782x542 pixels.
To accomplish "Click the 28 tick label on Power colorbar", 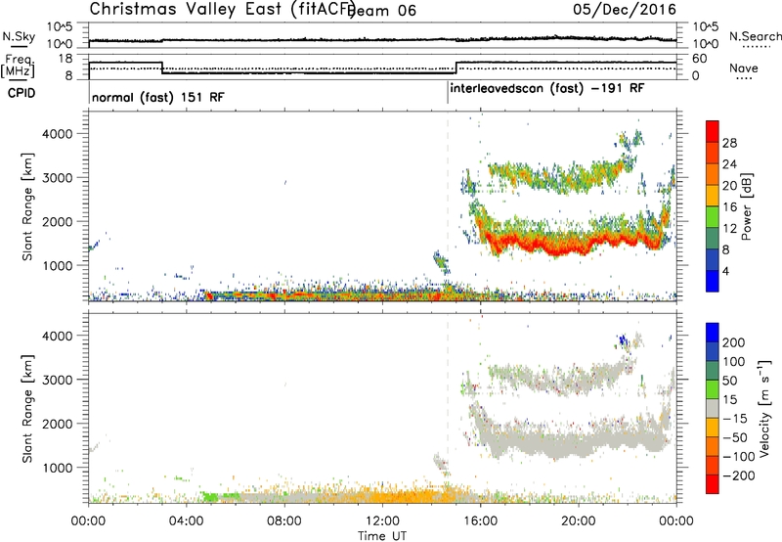I will 729,143.
